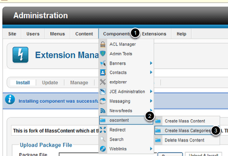Switch to the Manage tab

(x=79, y=83)
